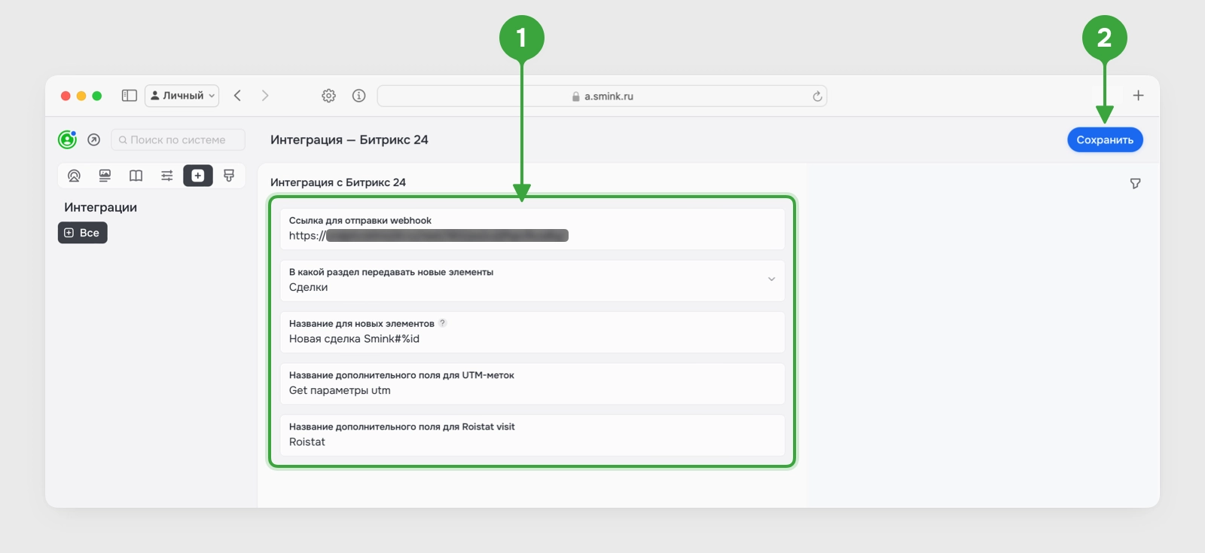Open the Личный profile dropdown

click(182, 96)
